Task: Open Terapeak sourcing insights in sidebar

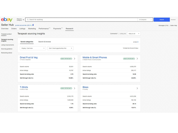Action: pyautogui.click(x=7, y=40)
